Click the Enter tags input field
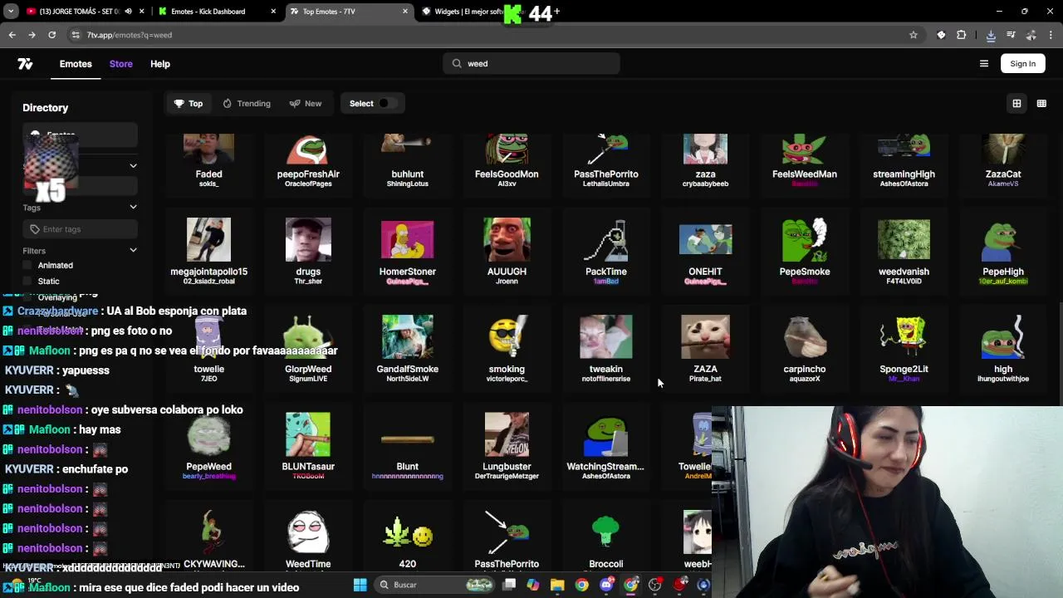 [80, 229]
